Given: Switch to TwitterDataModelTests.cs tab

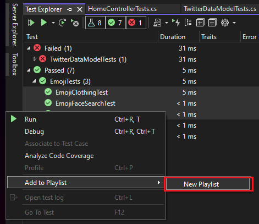Looking at the screenshot, I should 220,9.
